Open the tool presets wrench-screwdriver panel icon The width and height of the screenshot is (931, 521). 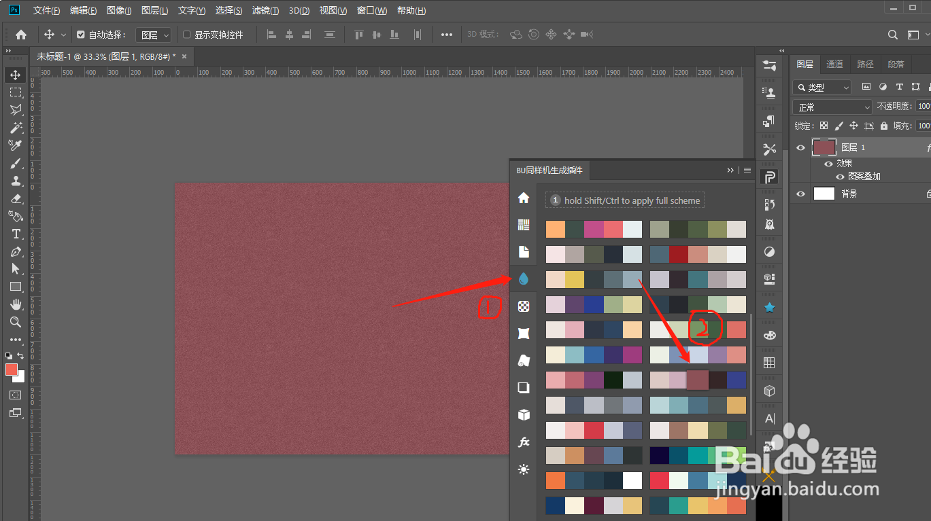click(x=770, y=149)
